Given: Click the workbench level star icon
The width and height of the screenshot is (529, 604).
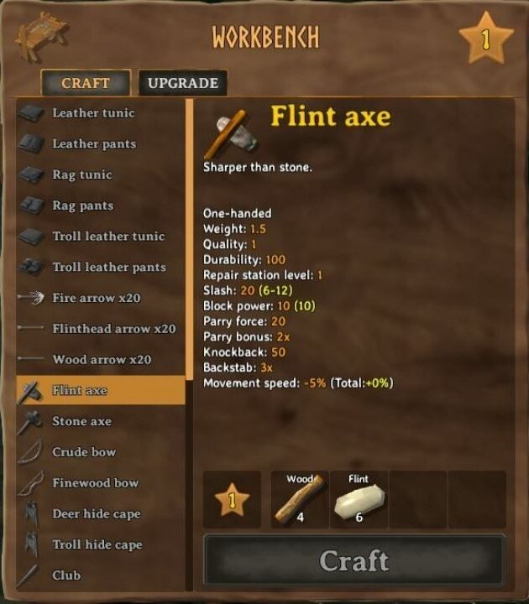Looking at the screenshot, I should point(486,39).
